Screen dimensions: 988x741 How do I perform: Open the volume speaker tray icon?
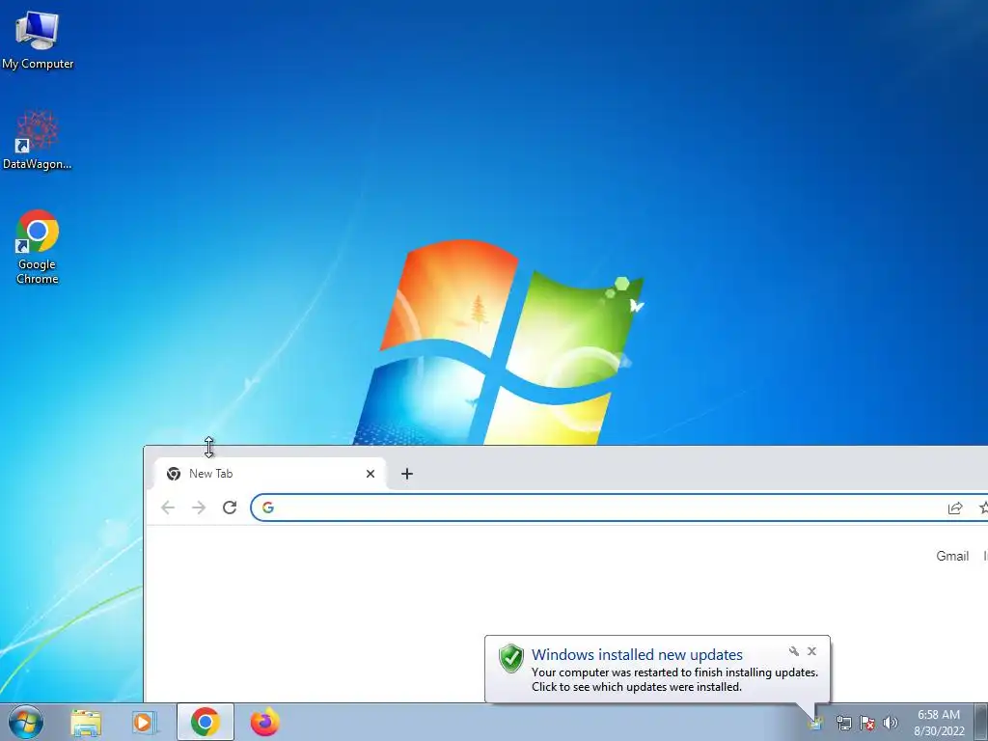point(891,723)
